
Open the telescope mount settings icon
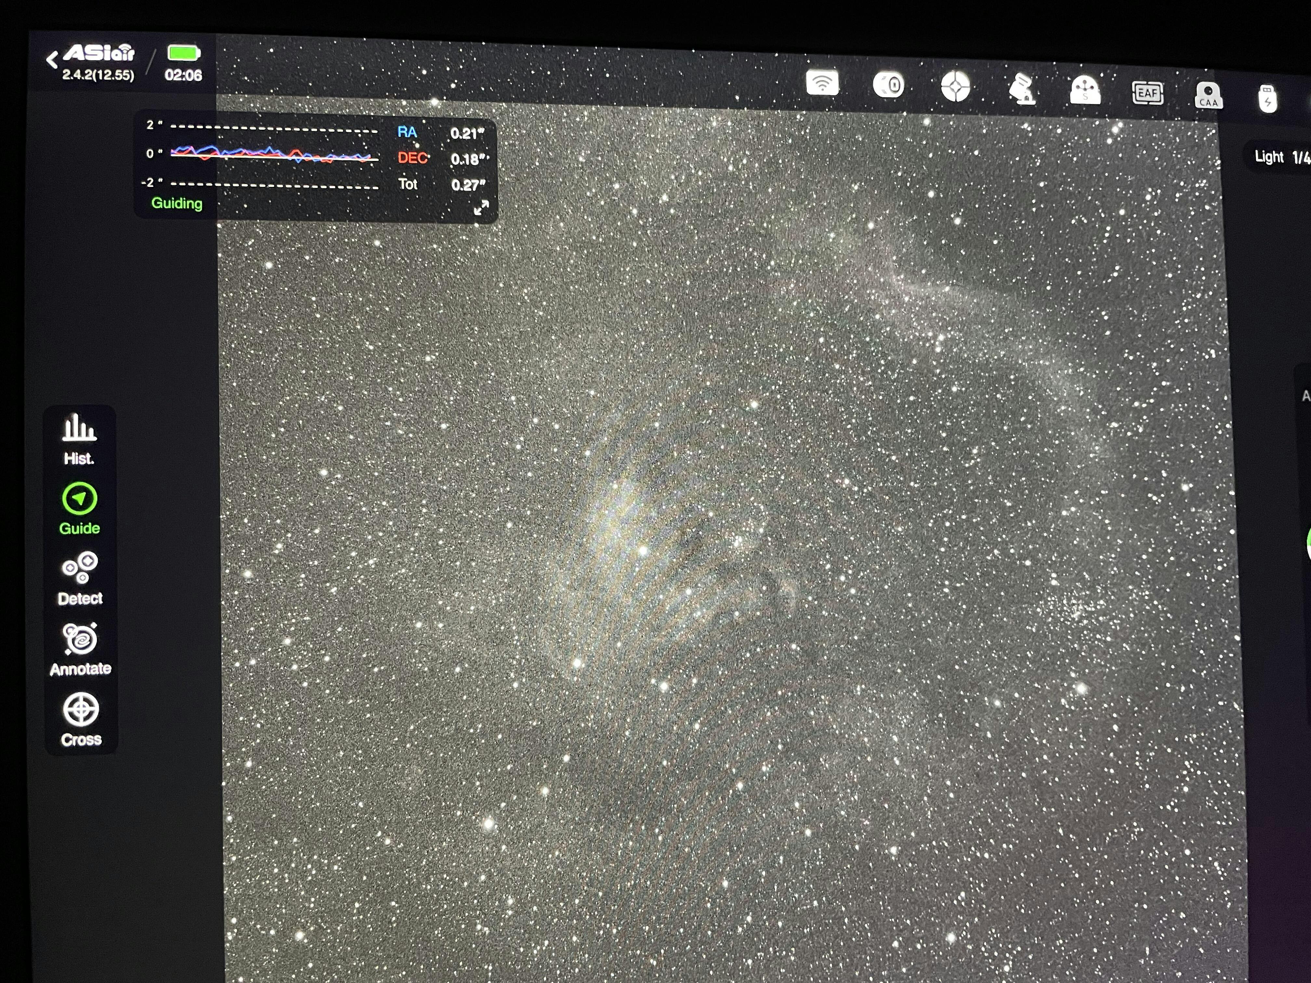1022,89
